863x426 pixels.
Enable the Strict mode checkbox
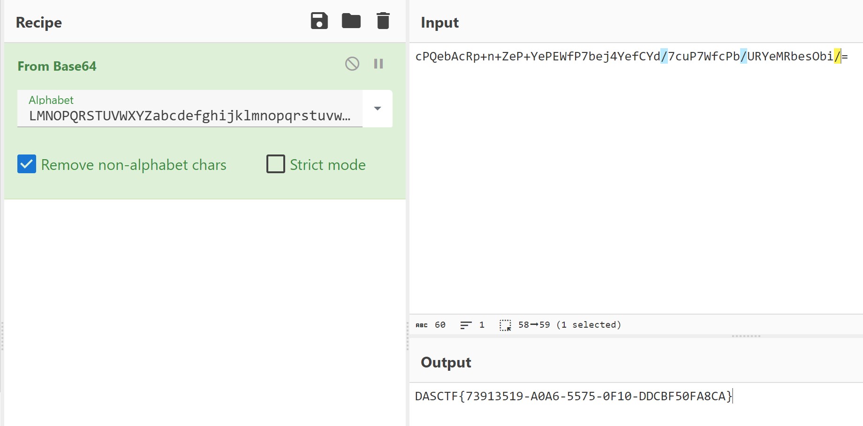[276, 164]
